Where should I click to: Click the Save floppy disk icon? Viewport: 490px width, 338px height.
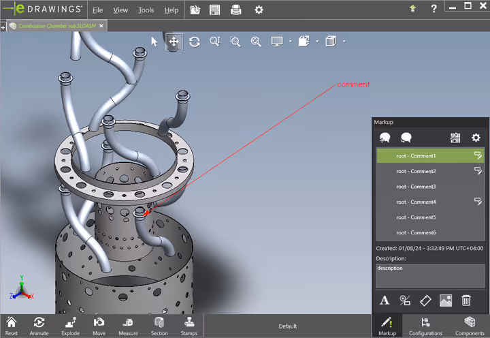pyautogui.click(x=214, y=10)
